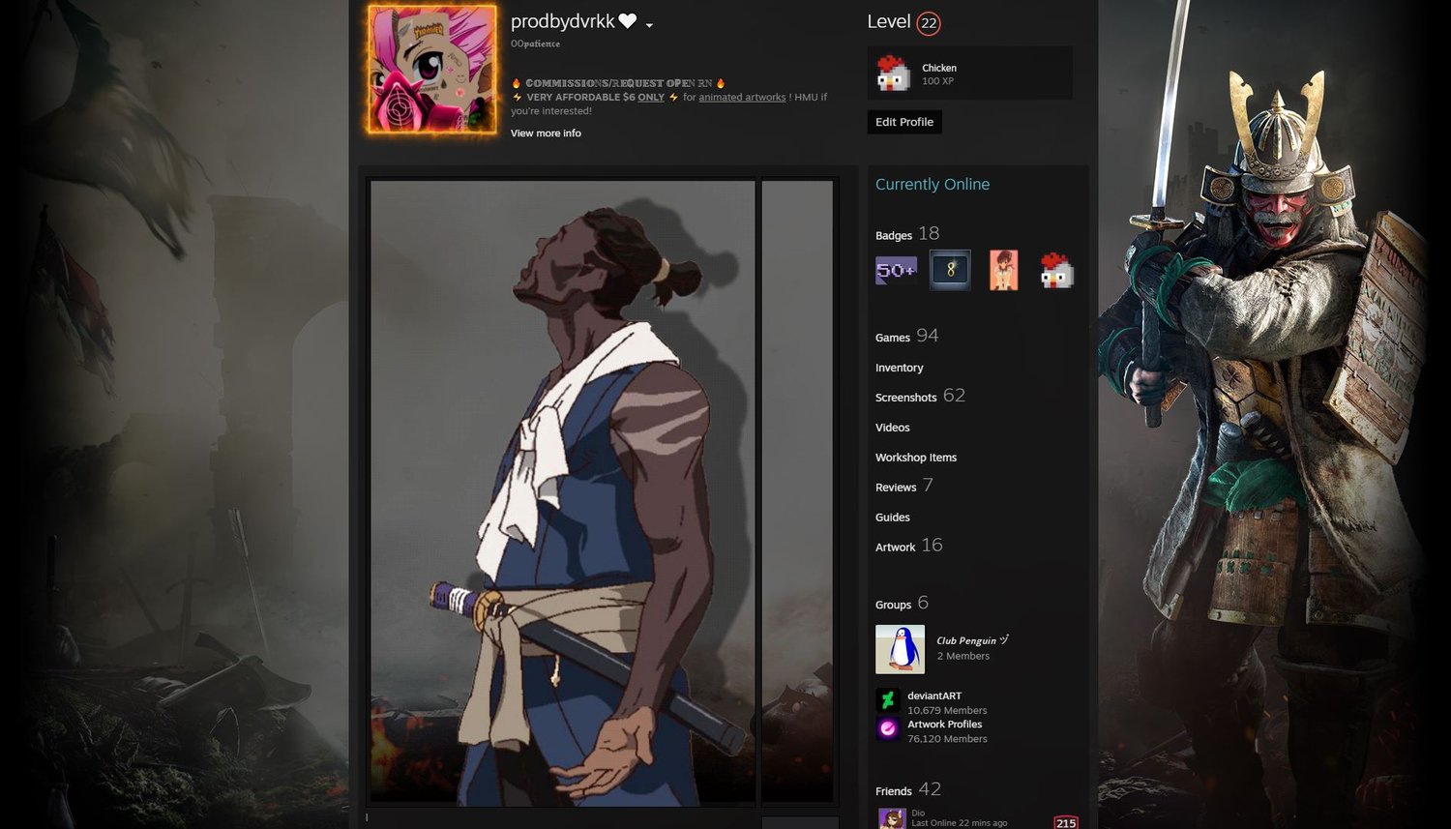The height and width of the screenshot is (829, 1451).
Task: Click the username prodbydvrkk
Action: pyautogui.click(x=562, y=21)
